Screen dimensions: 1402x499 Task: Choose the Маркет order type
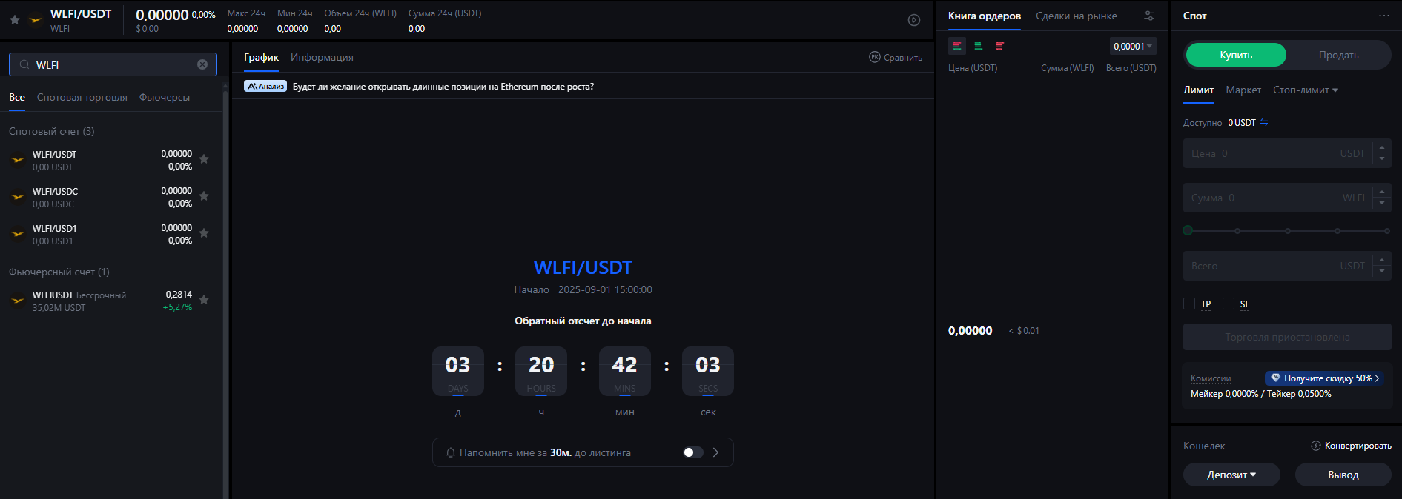(x=1243, y=90)
